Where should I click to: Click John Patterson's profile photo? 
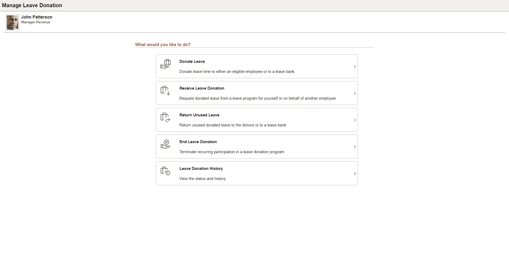click(x=12, y=22)
